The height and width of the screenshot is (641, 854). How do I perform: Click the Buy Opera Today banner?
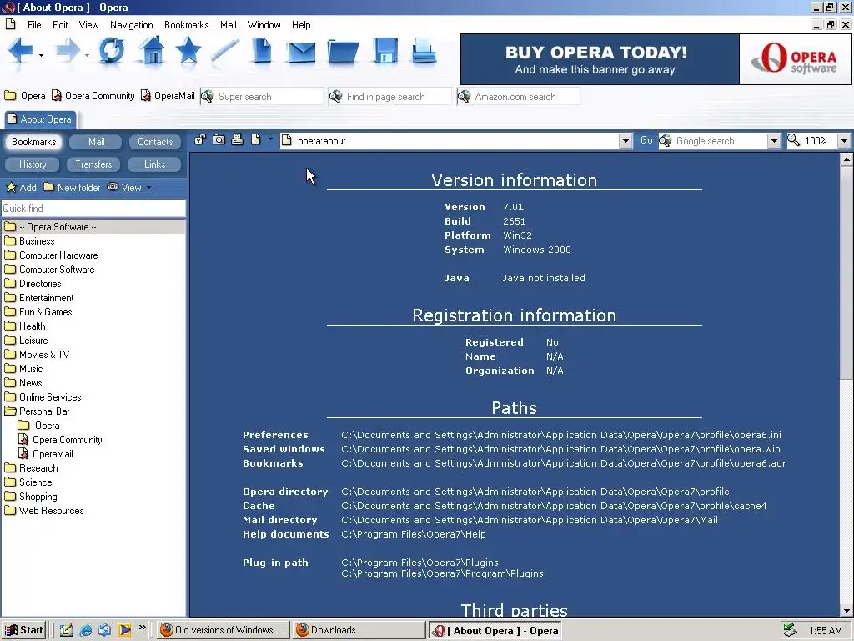600,59
